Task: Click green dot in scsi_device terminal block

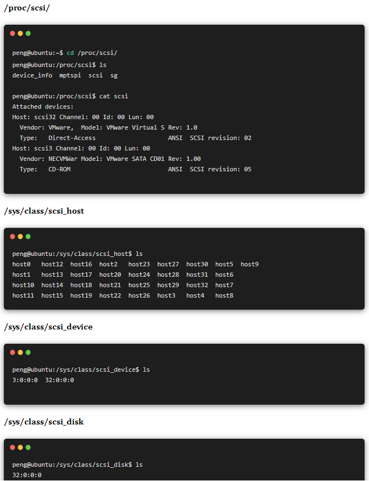Action: [28, 353]
